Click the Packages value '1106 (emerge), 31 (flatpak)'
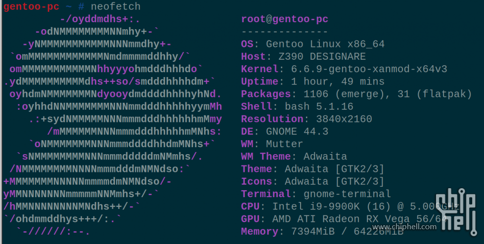Viewport: 484px width, 244px height. point(388,94)
